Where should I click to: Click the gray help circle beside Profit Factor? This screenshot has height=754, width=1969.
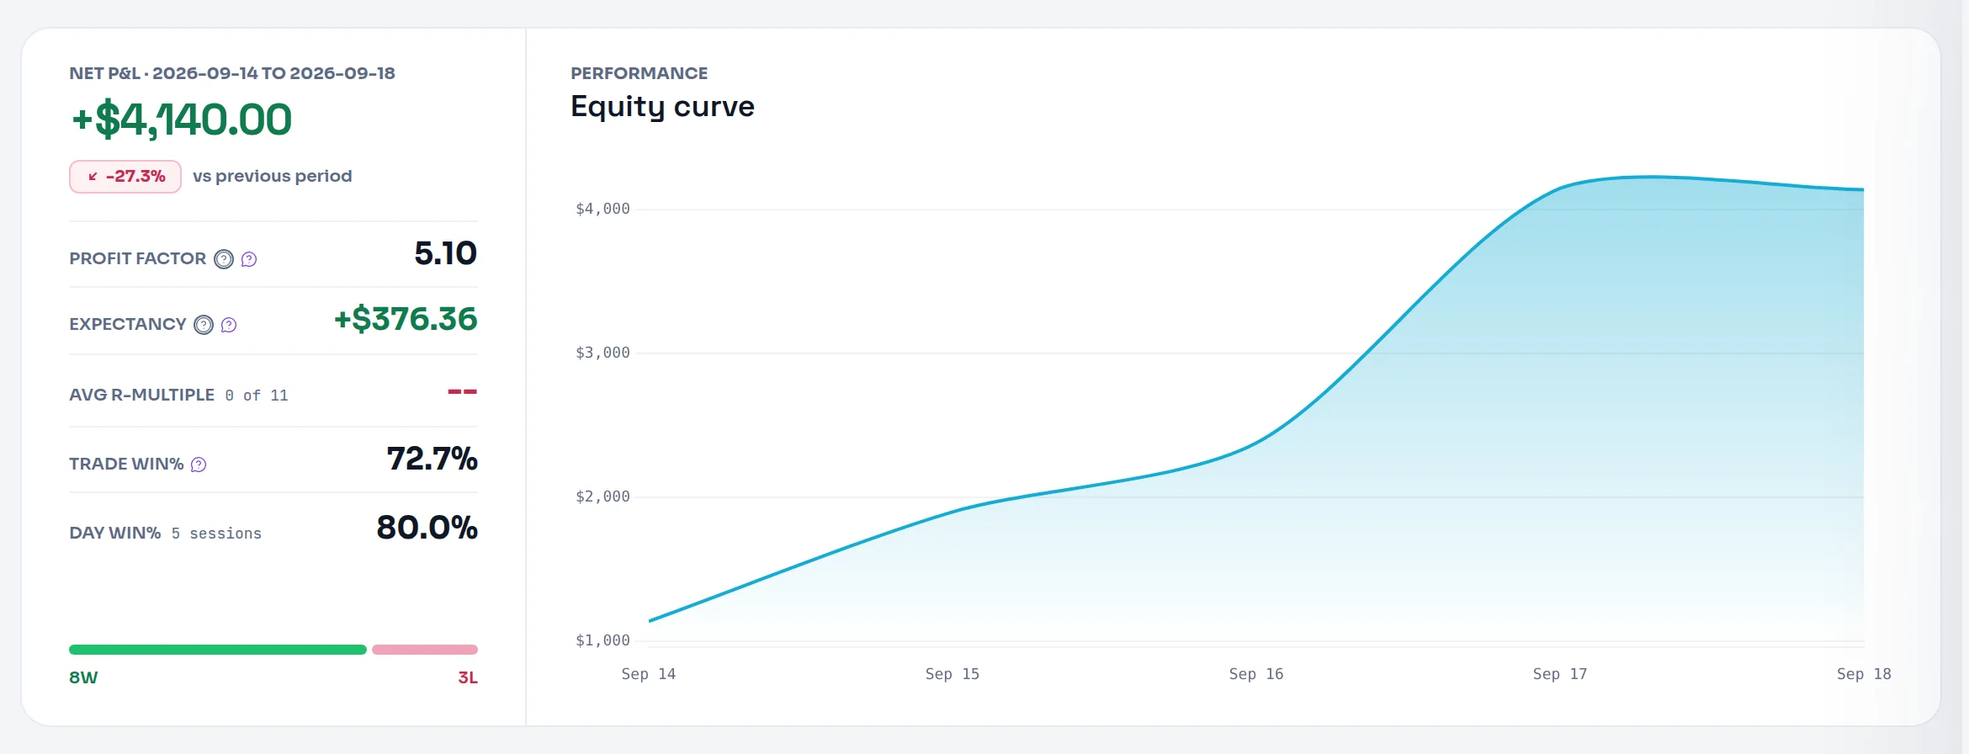click(224, 259)
